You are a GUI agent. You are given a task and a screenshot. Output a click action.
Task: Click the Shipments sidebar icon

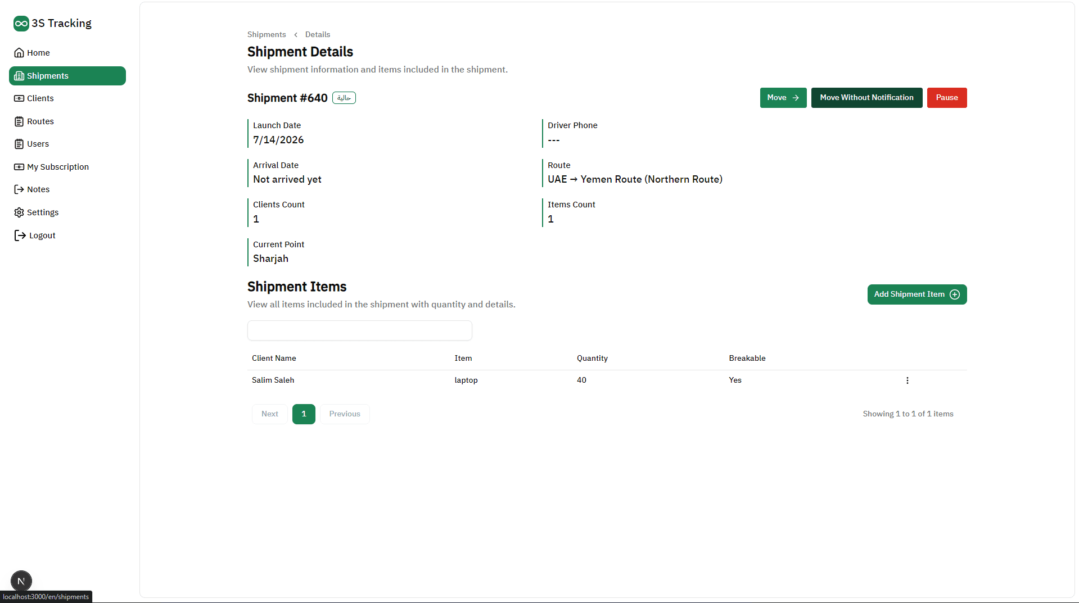(19, 76)
